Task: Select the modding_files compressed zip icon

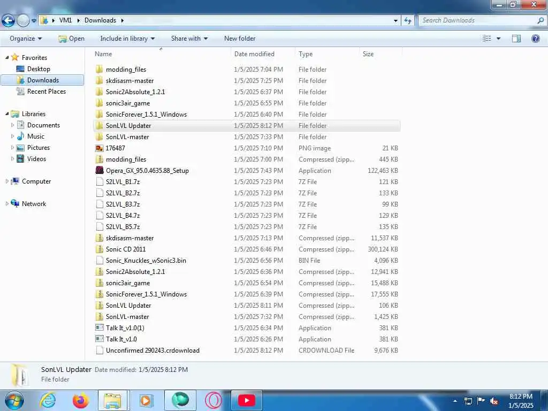Action: [x=99, y=159]
